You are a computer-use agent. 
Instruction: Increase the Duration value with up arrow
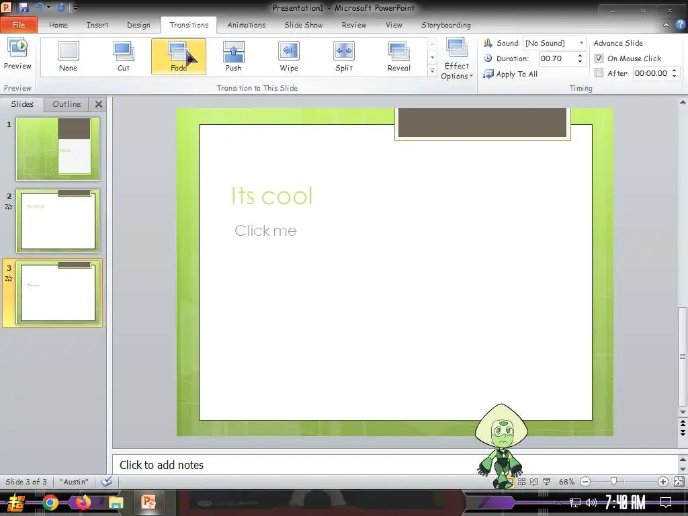tap(580, 56)
